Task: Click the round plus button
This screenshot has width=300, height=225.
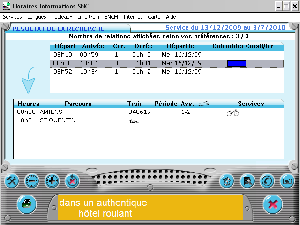Action: (52, 180)
